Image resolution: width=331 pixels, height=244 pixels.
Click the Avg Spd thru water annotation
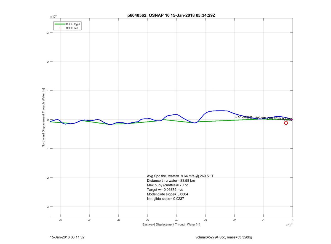(180, 176)
